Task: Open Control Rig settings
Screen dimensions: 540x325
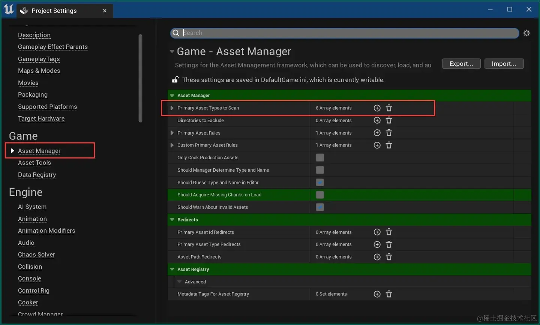Action: 34,291
